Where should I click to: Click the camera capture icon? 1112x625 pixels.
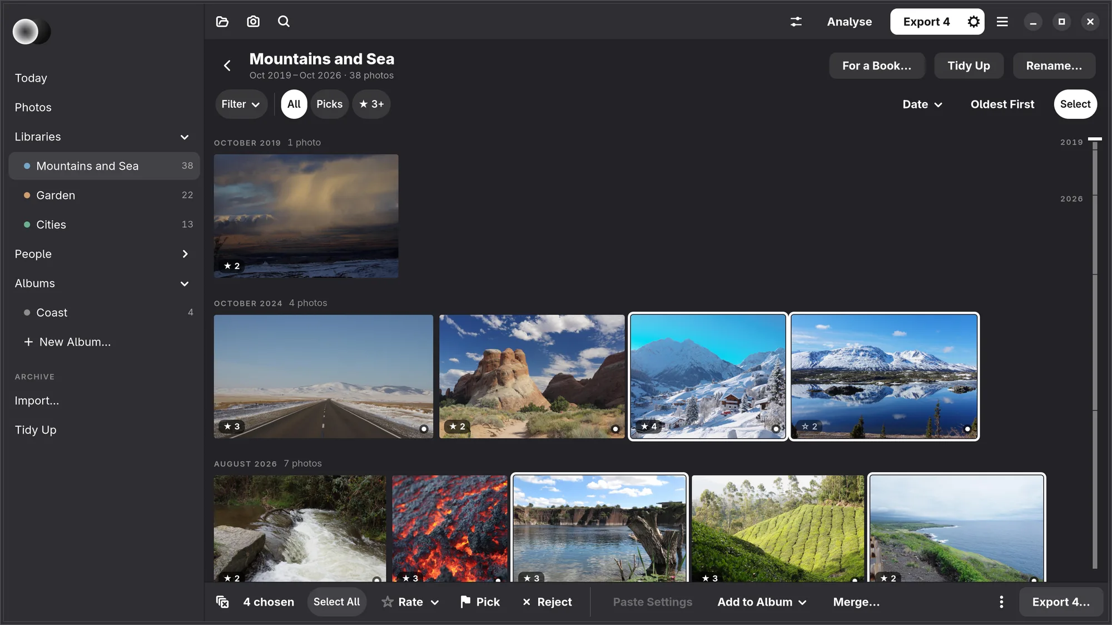click(x=253, y=22)
